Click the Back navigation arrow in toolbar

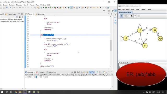click(98, 8)
